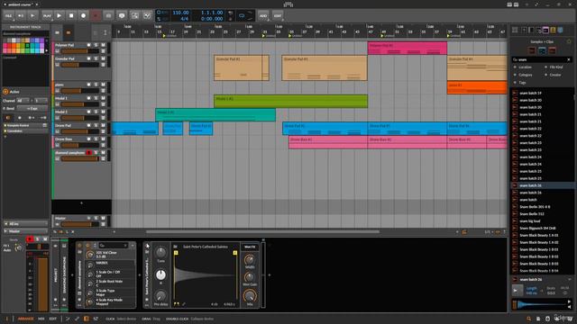The width and height of the screenshot is (577, 324).
Task: Select snare big loud sample
Action: pos(542,221)
